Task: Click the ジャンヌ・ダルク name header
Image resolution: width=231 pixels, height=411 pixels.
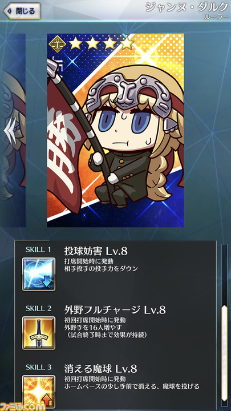Action: (x=187, y=7)
